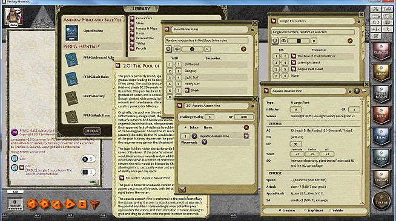Open the Notes sidebar panel
Image resolution: width=396 pixels, height=221 pixels.
tap(381, 158)
